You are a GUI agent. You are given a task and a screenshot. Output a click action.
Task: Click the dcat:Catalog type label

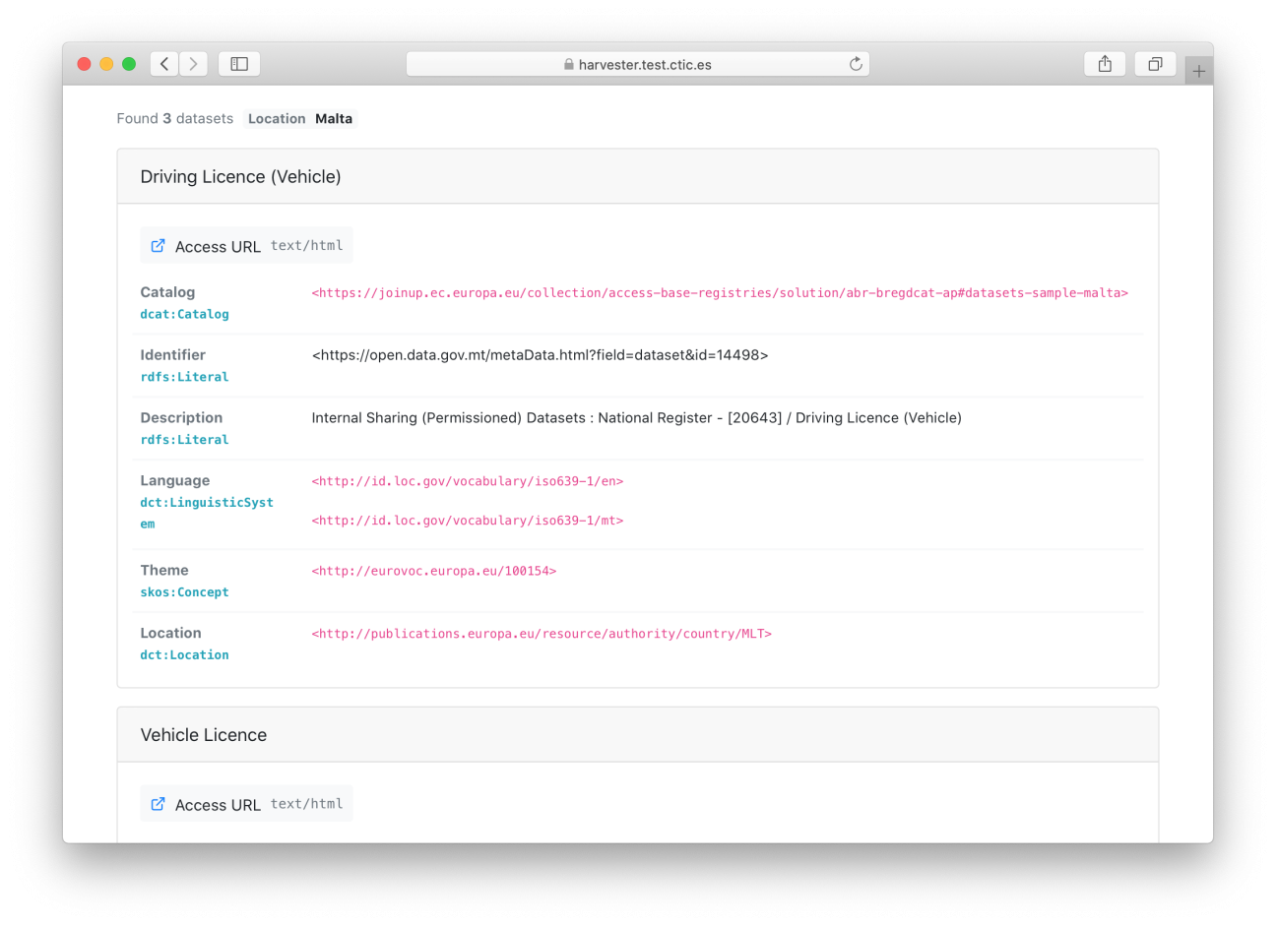(x=184, y=314)
